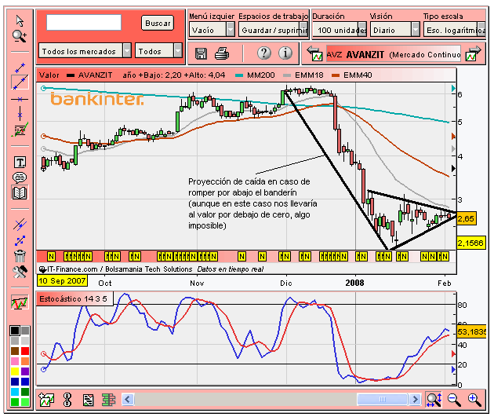This screenshot has height=417, width=494.
Task: Select the parallel channel lines tool
Action: (x=20, y=225)
